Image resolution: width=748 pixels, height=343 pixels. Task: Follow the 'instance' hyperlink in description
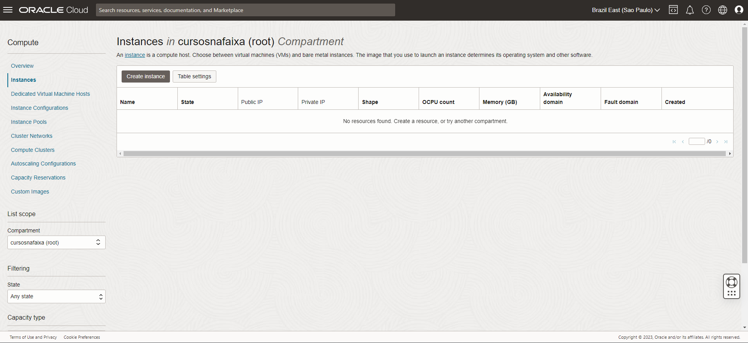click(x=135, y=55)
